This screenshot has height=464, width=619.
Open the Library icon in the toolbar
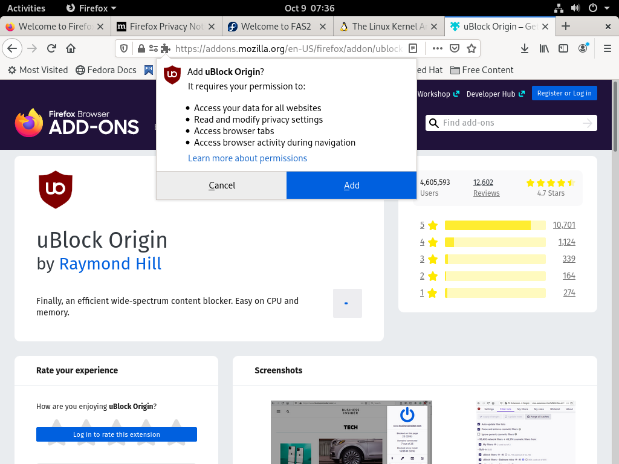pos(544,48)
